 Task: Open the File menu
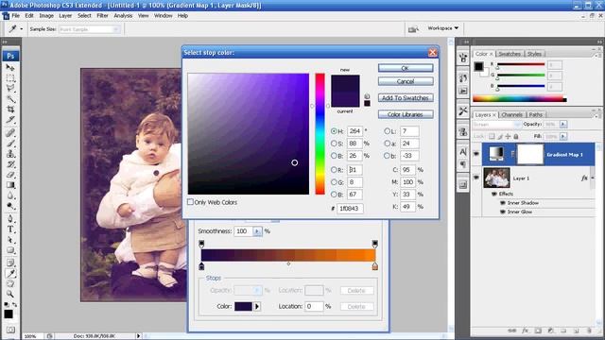[15, 16]
